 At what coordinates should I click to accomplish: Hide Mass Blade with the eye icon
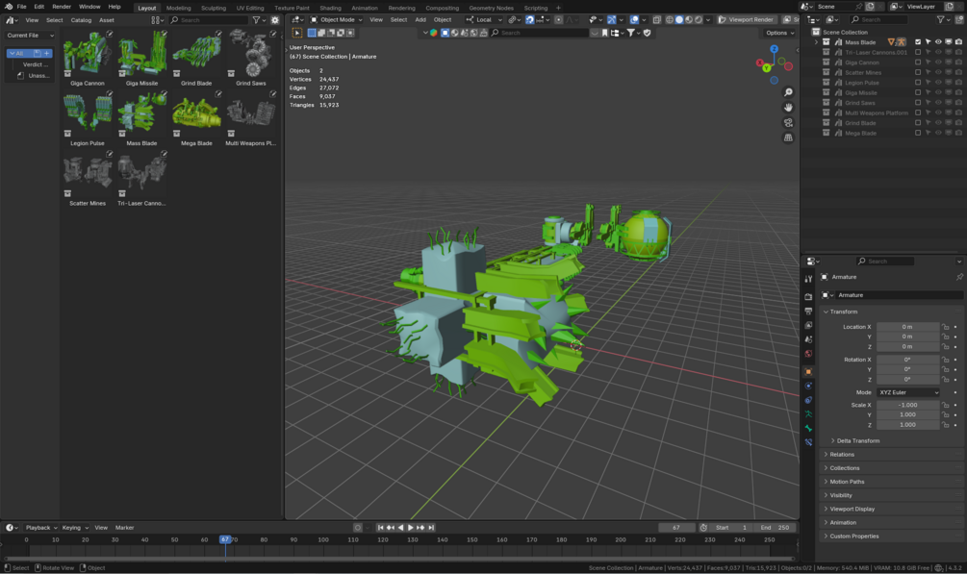(938, 42)
